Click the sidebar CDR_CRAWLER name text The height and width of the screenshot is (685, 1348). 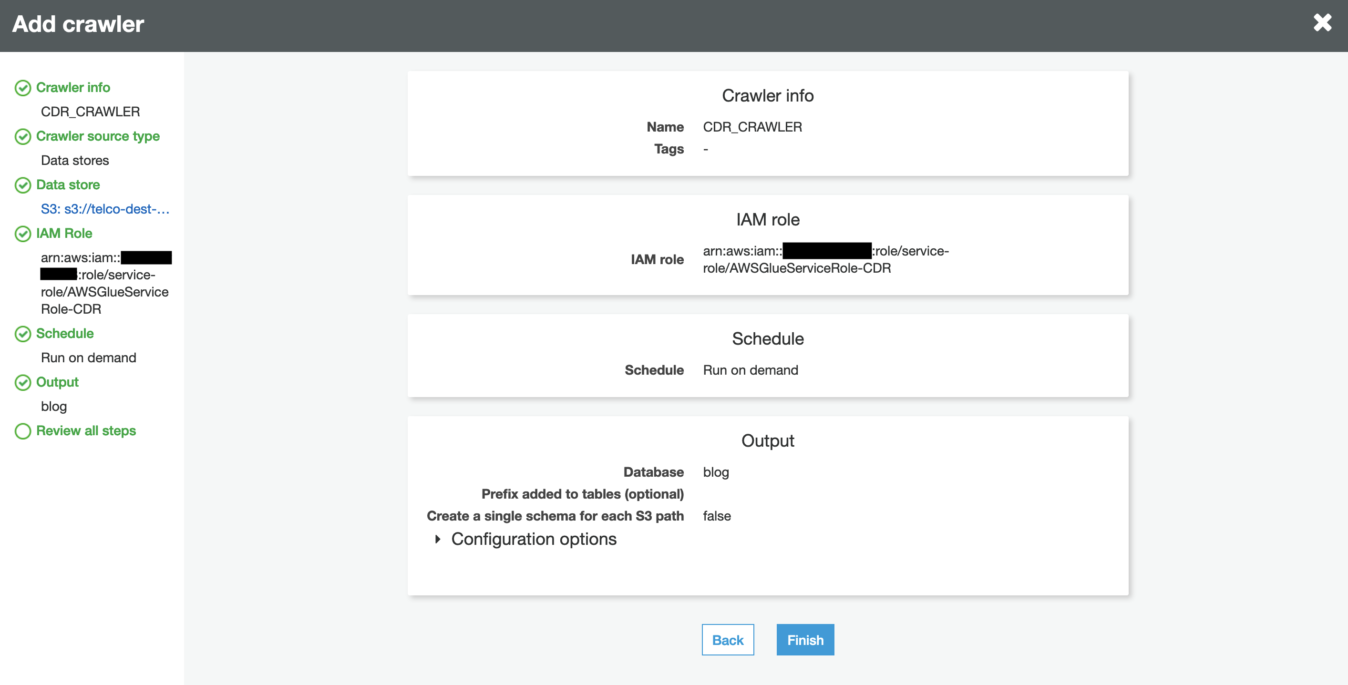click(x=91, y=112)
